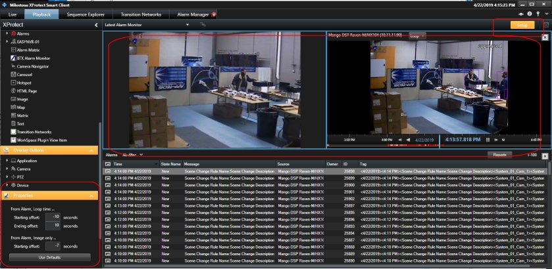This screenshot has height=269, width=552.
Task: Click the Ending offset field
Action: [53, 226]
